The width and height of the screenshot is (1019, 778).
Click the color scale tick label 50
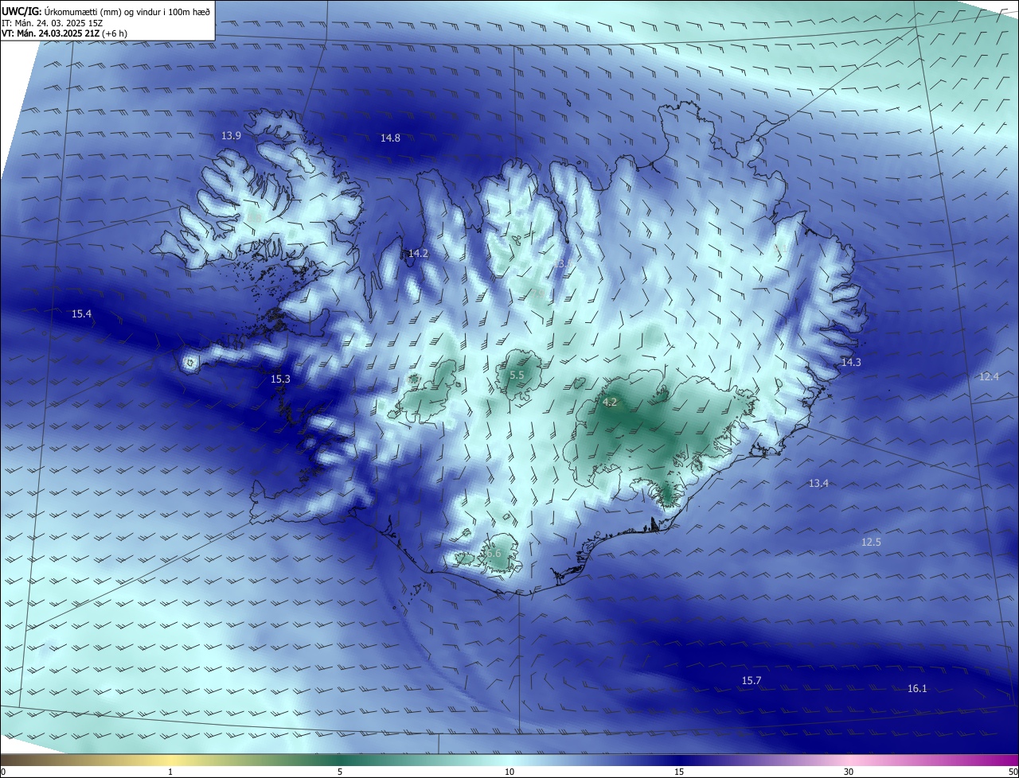tap(1013, 772)
